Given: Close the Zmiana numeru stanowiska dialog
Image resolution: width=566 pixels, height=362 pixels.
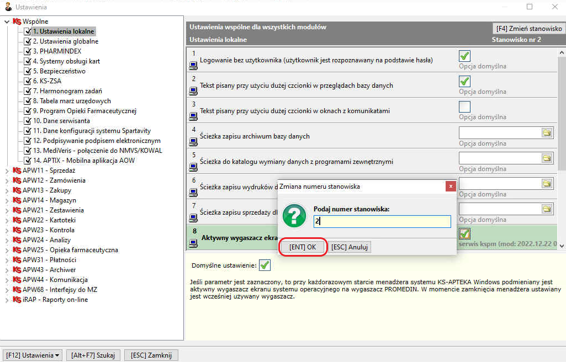Looking at the screenshot, I should 451,186.
